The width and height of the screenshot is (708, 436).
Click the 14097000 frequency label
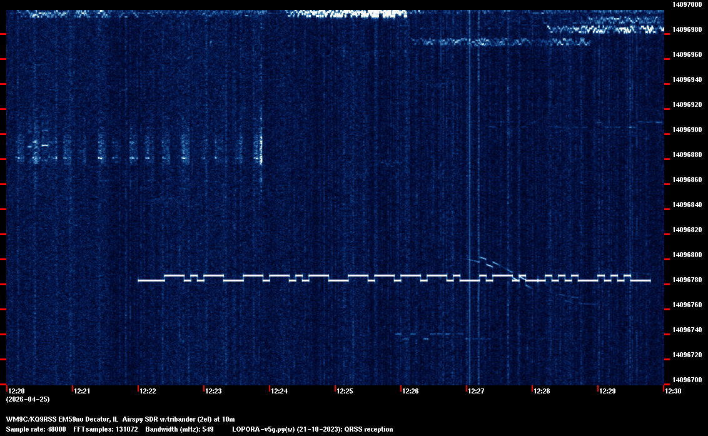tap(687, 4)
